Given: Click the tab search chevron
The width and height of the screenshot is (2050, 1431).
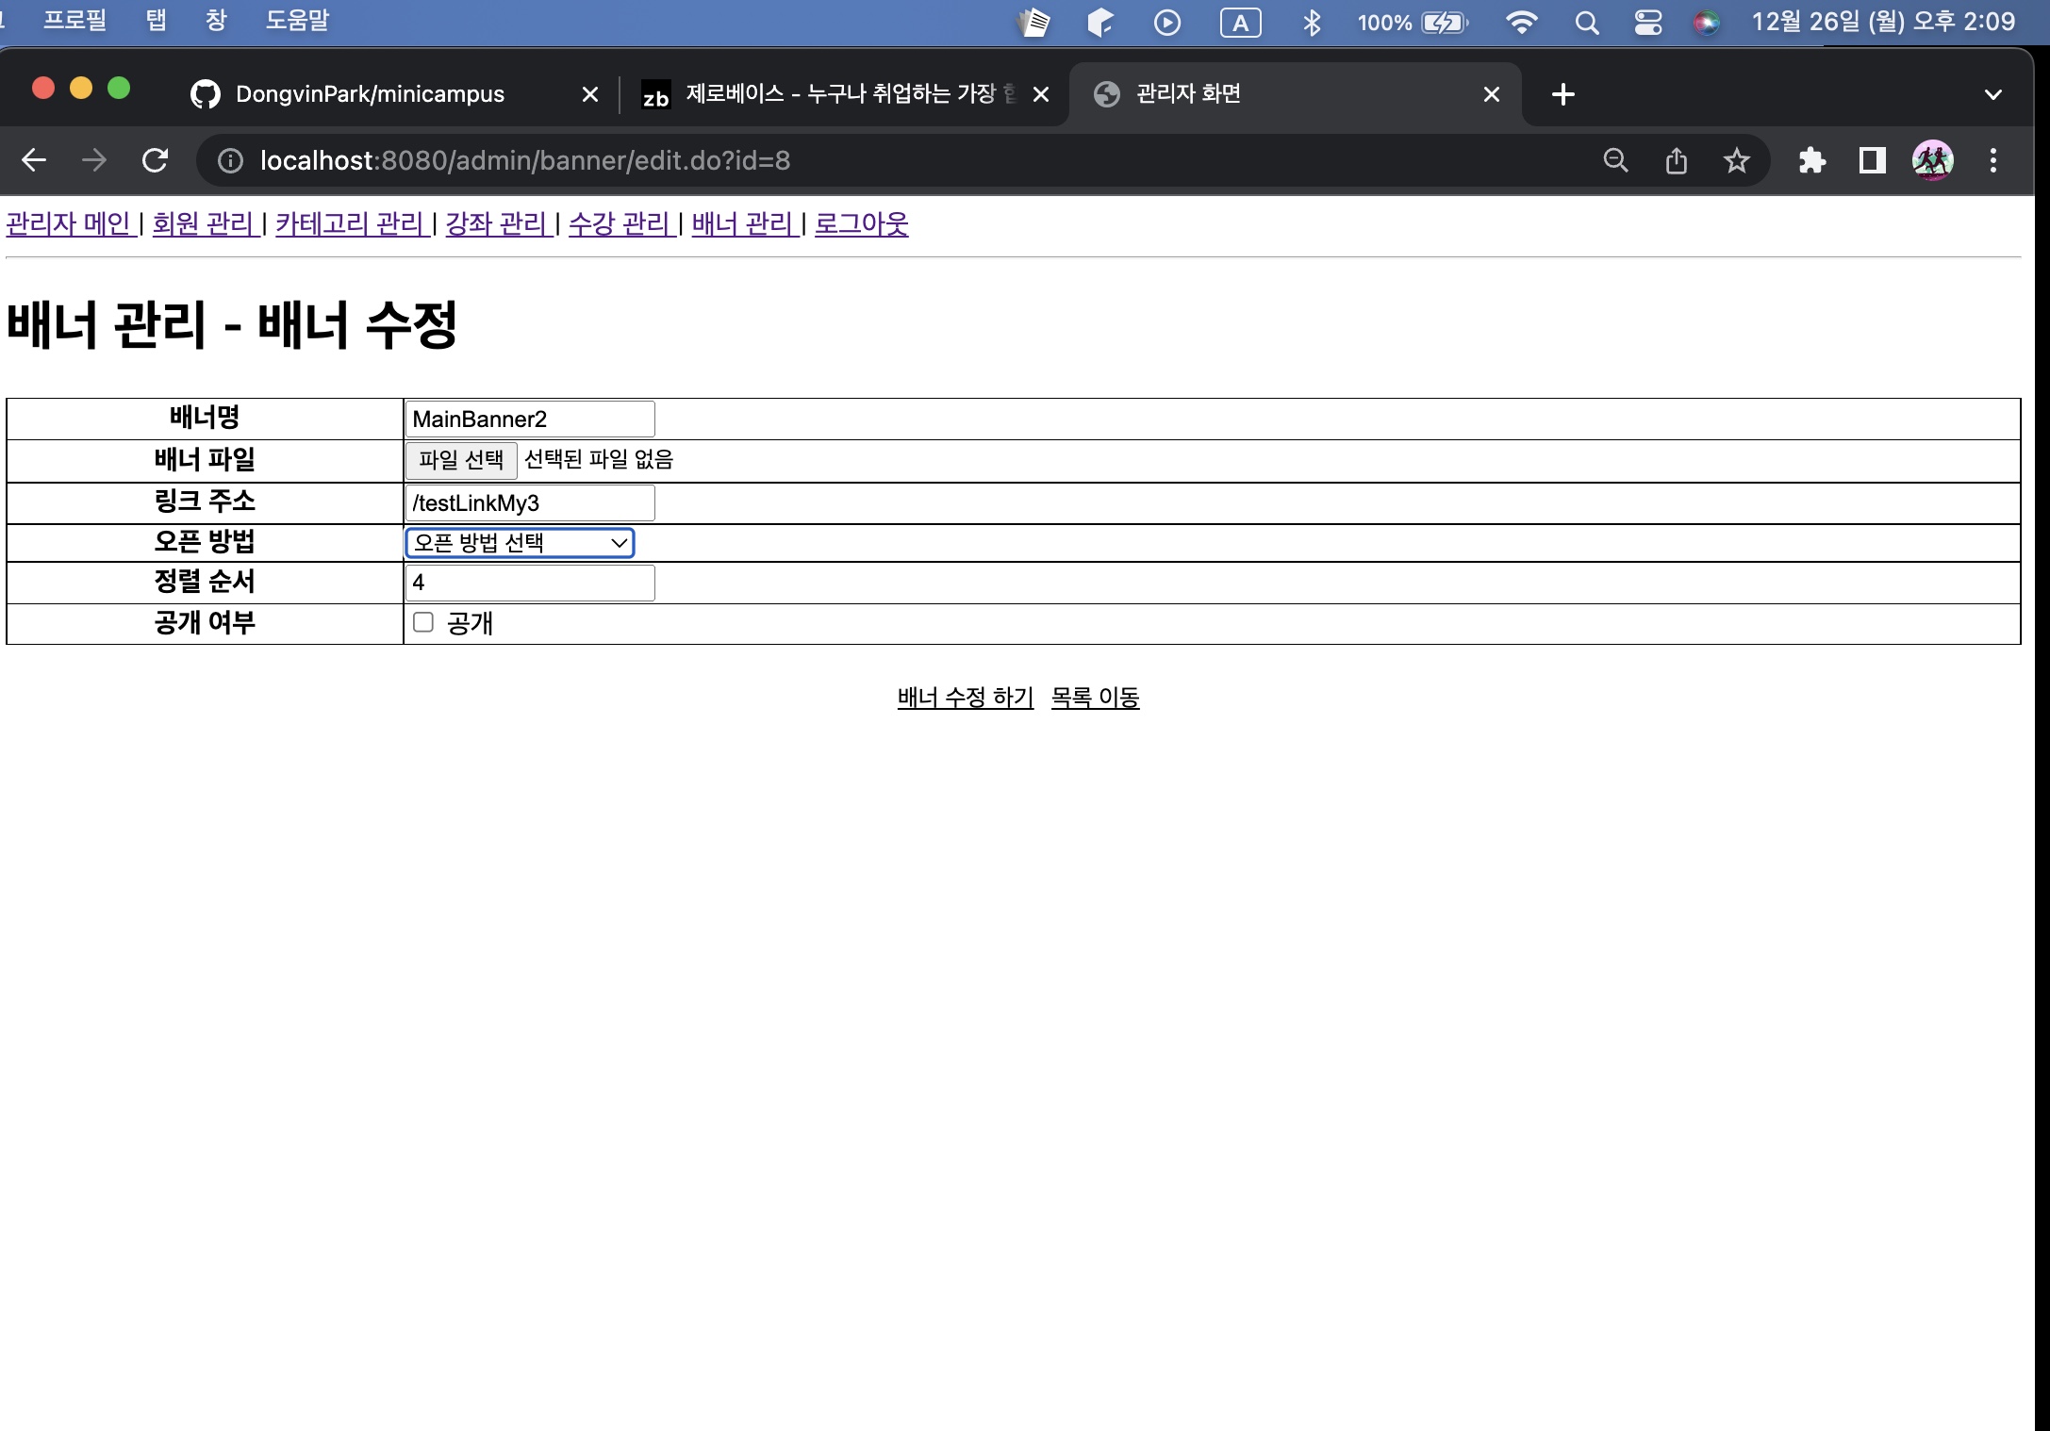Looking at the screenshot, I should pyautogui.click(x=1992, y=93).
